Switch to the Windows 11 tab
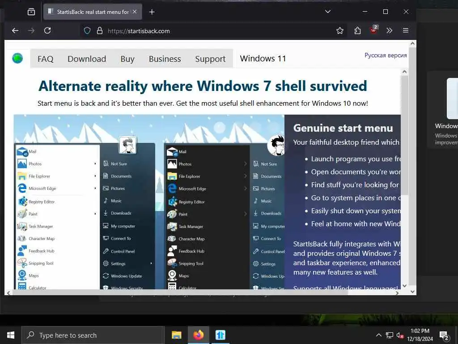This screenshot has width=458, height=344. pyautogui.click(x=263, y=59)
